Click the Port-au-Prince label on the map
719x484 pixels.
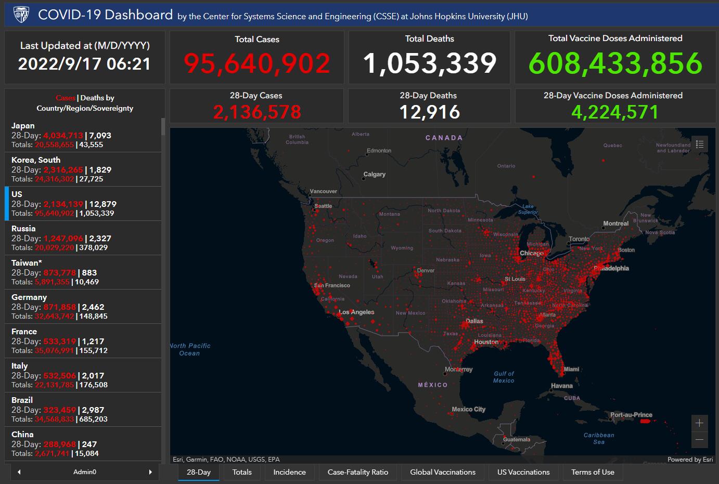pos(631,415)
